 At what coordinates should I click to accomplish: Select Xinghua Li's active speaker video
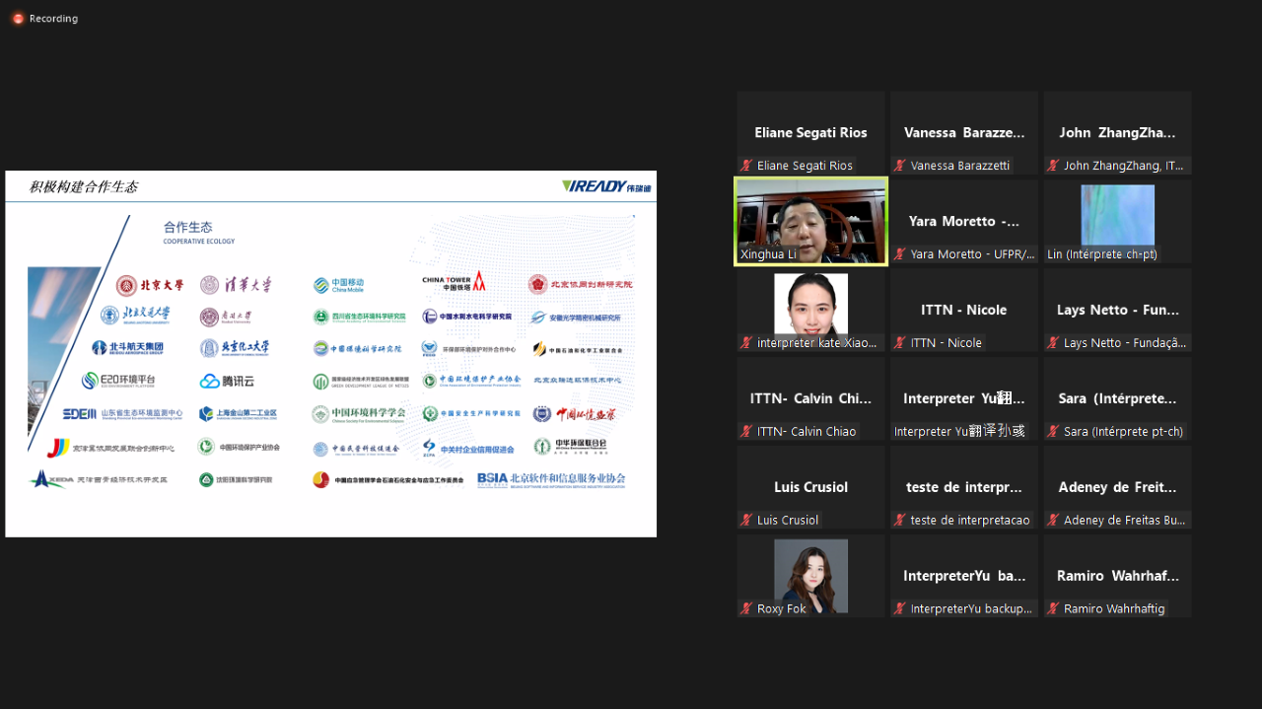pos(810,222)
